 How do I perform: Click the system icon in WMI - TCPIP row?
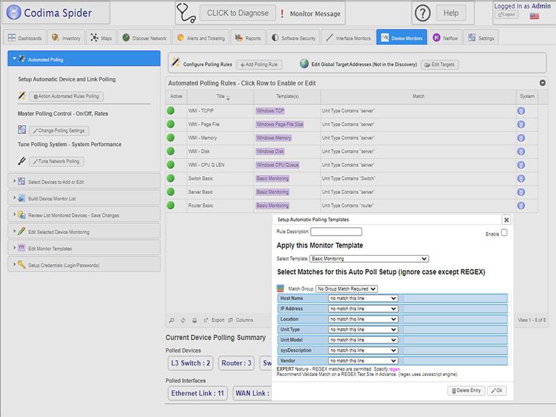click(x=521, y=111)
